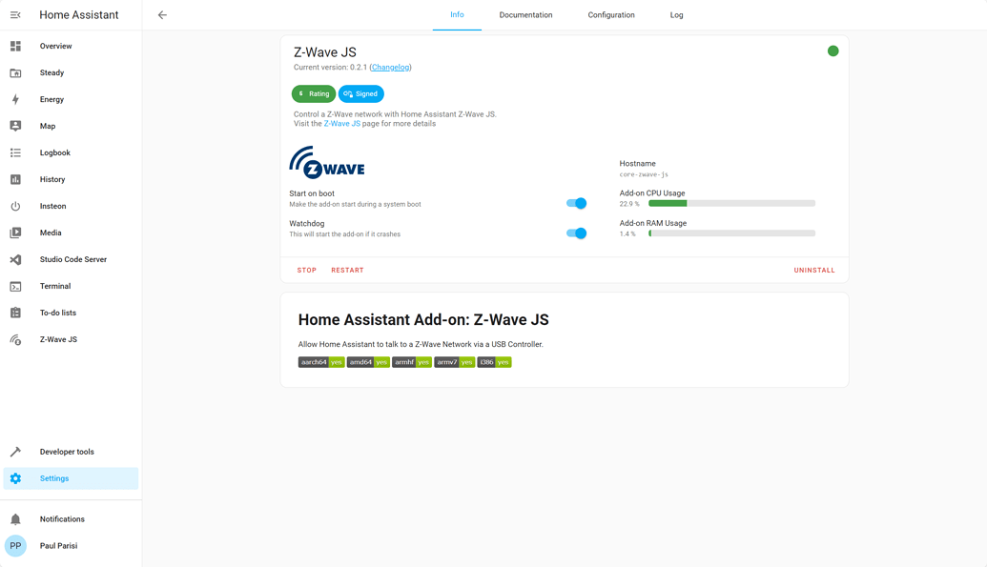987x567 pixels.
Task: Open the Terminal add-on in the sidebar
Action: (x=54, y=286)
